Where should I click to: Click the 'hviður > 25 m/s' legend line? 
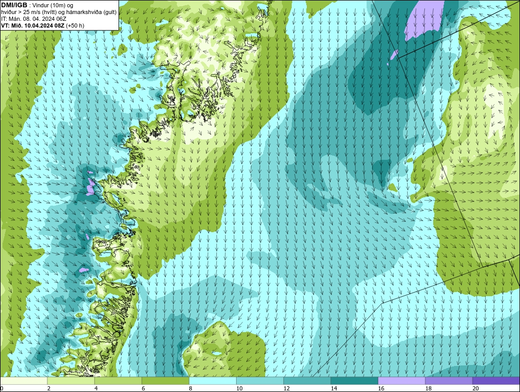point(59,12)
